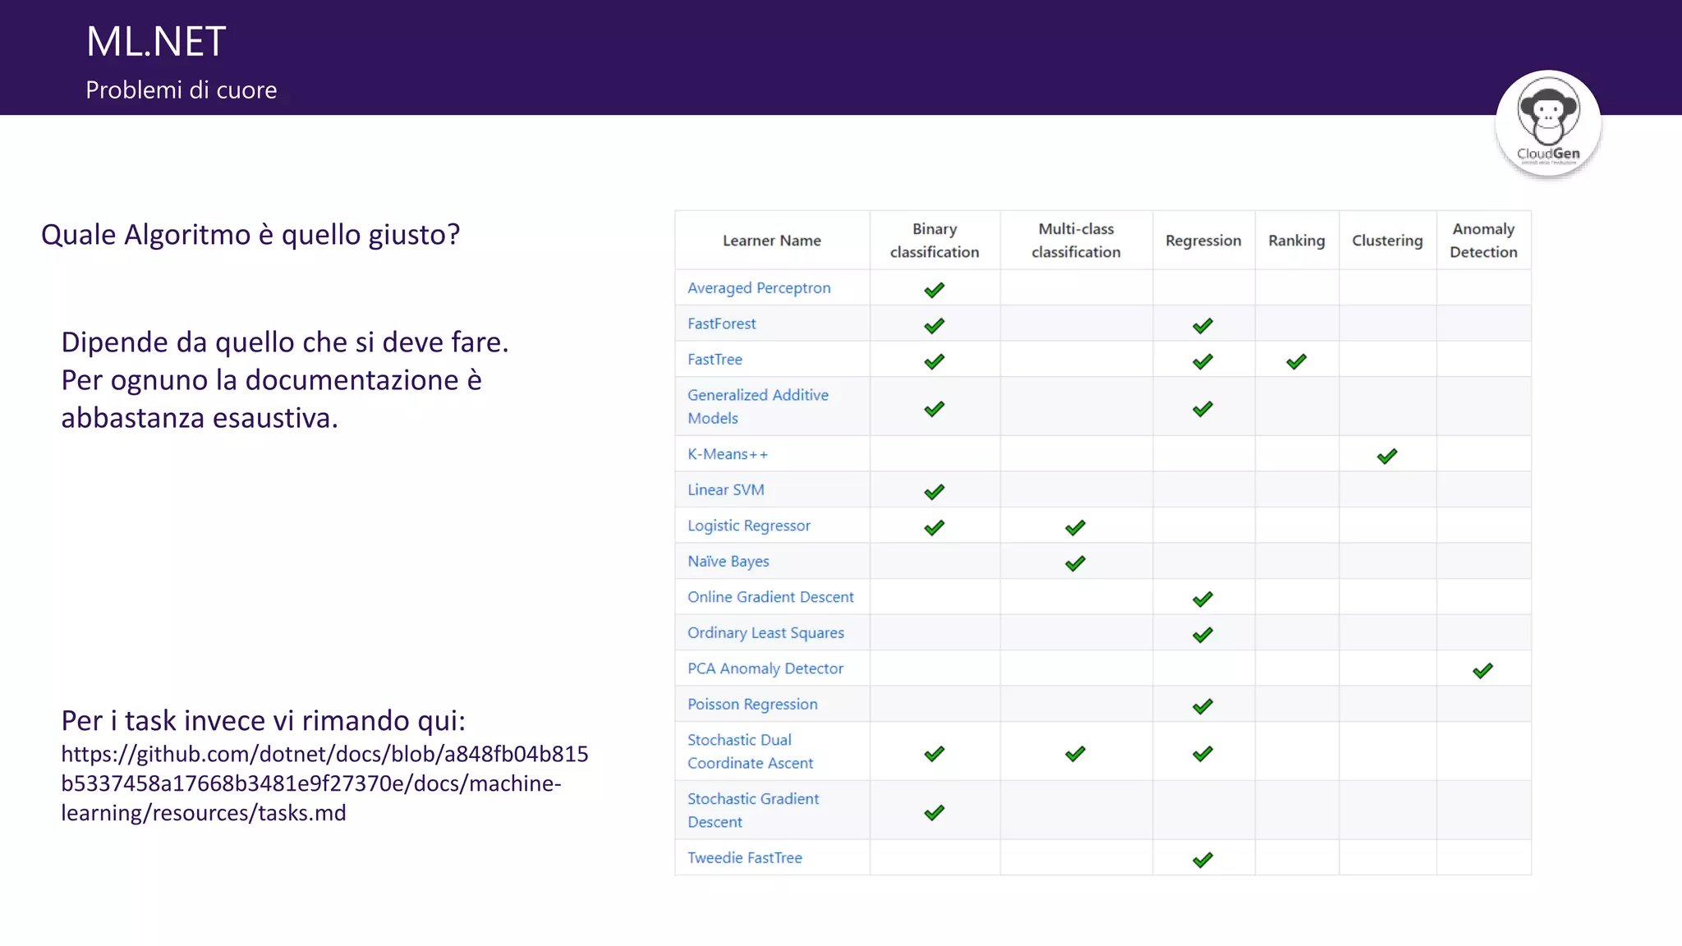The height and width of the screenshot is (946, 1682).
Task: Open the Linear SVM link
Action: tap(725, 489)
